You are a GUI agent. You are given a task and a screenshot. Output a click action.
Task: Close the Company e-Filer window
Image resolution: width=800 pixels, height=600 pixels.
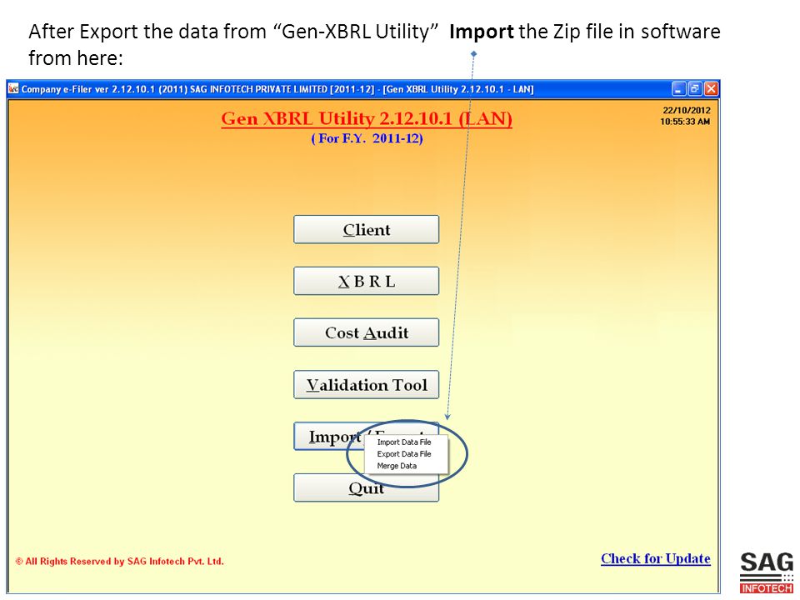click(x=711, y=89)
